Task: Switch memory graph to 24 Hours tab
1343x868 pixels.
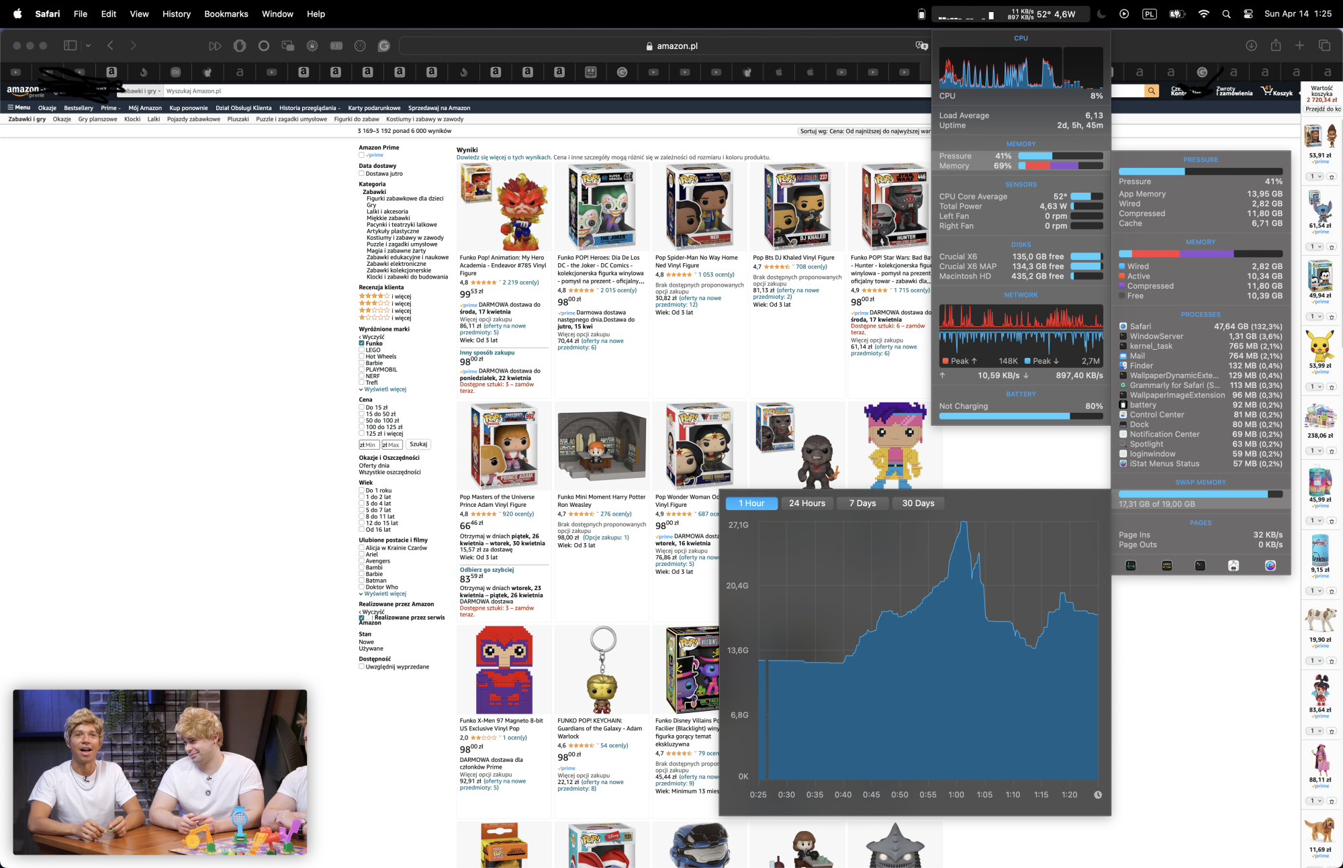Action: pos(806,503)
